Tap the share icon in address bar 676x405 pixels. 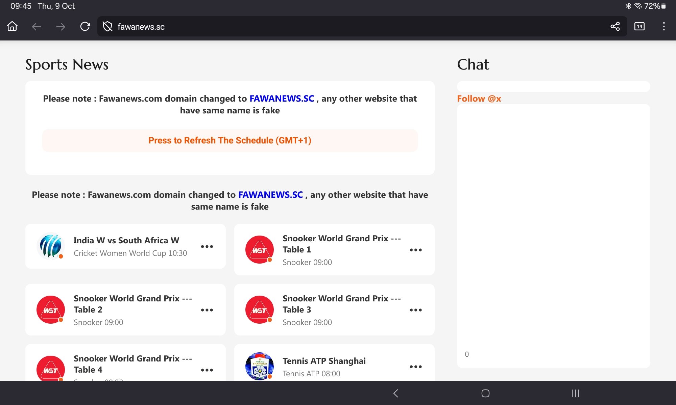pos(615,26)
